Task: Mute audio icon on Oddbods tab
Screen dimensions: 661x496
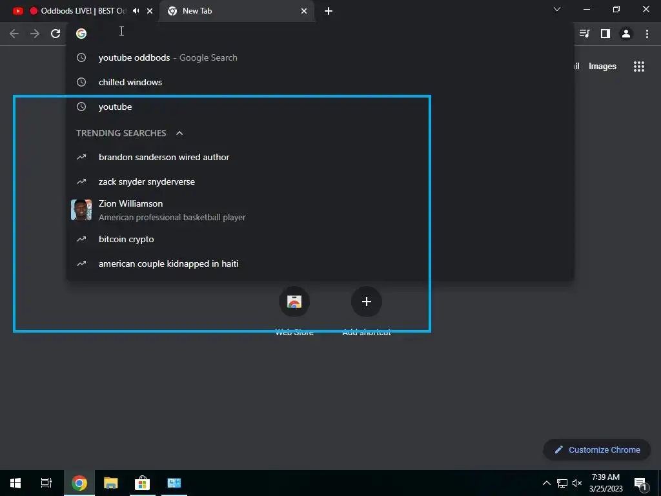Action: coord(136,11)
